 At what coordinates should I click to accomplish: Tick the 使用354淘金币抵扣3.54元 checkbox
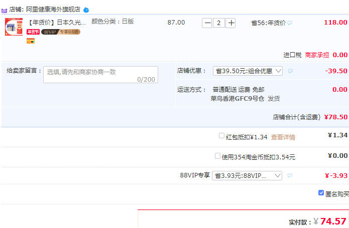coord(217,156)
